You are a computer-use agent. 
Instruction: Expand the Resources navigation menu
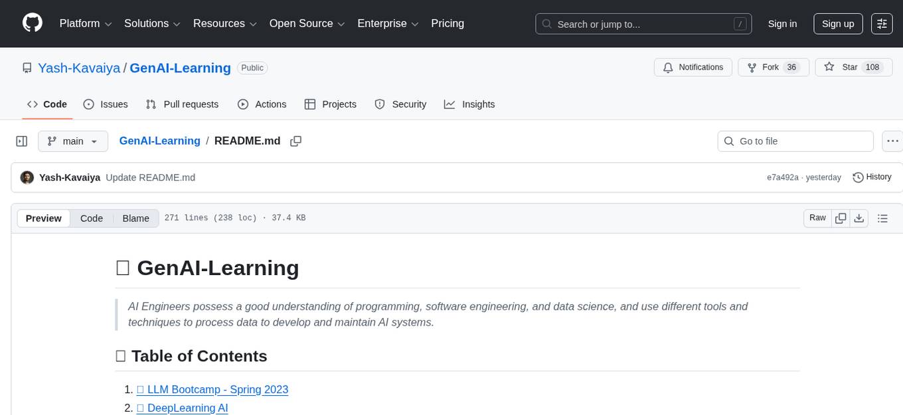coord(224,23)
